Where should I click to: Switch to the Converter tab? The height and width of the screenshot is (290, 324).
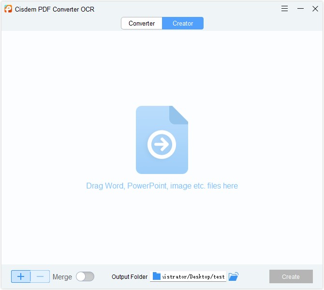pos(142,23)
